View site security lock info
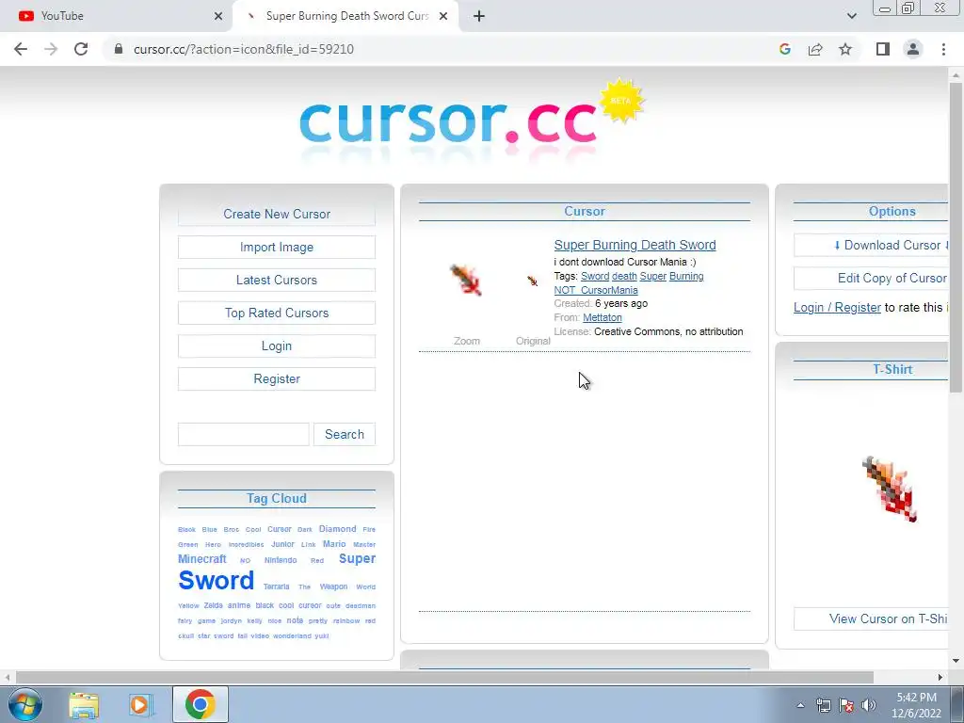 [x=119, y=49]
